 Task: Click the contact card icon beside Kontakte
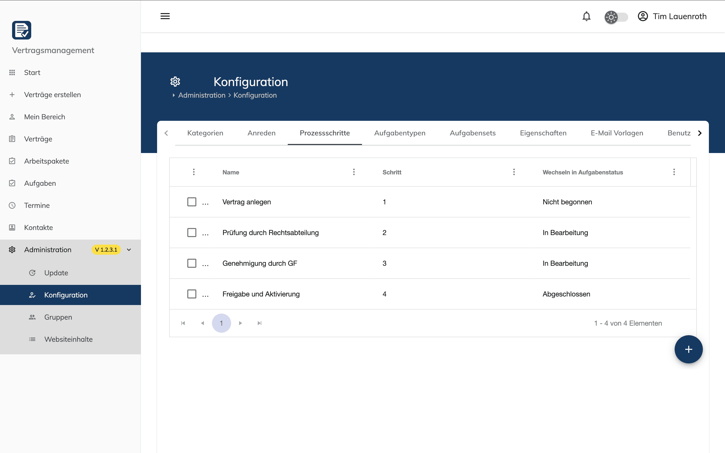12,228
